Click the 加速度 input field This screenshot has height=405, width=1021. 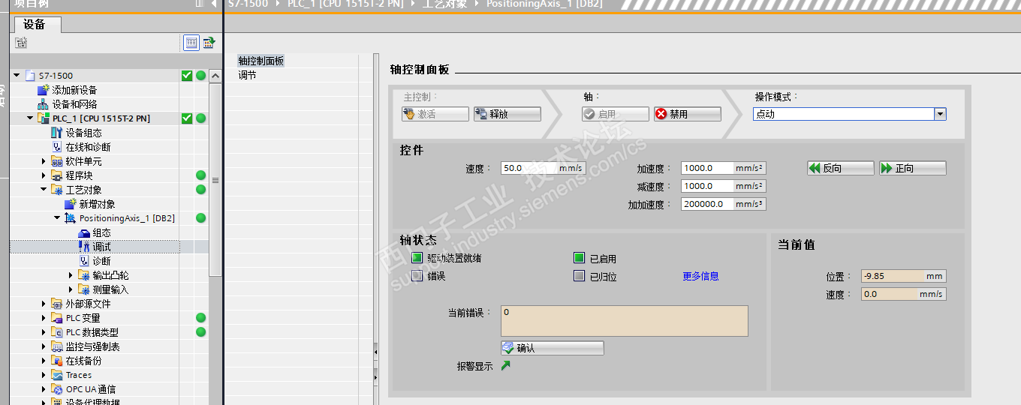(x=724, y=168)
